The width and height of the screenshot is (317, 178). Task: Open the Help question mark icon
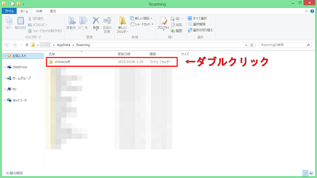click(x=312, y=11)
